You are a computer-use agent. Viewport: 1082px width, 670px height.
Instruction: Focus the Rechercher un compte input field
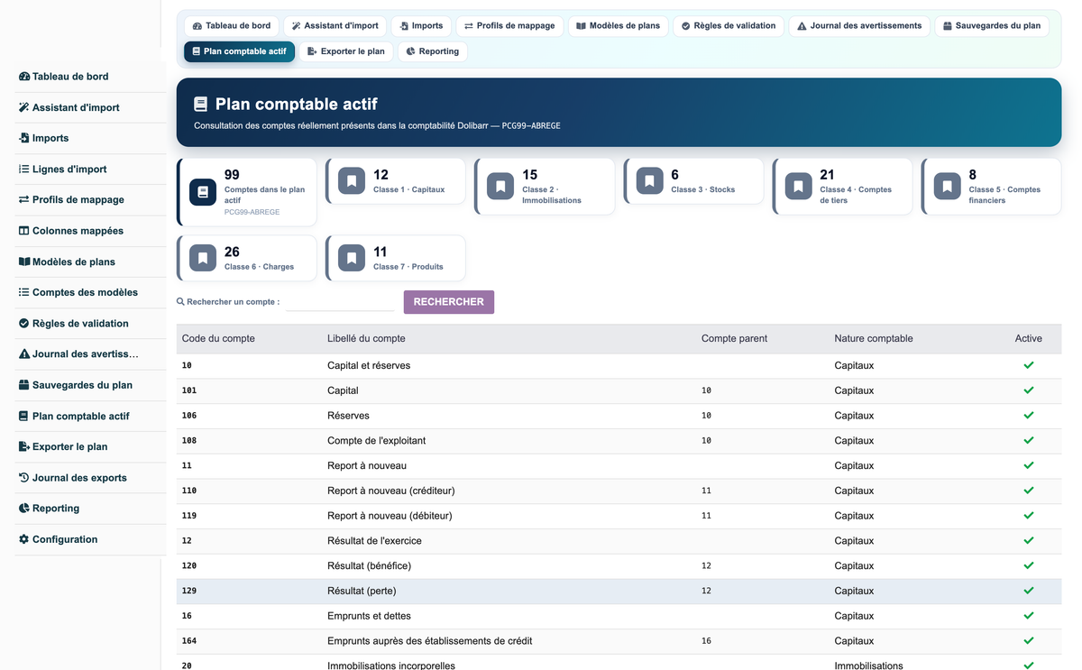pyautogui.click(x=340, y=302)
